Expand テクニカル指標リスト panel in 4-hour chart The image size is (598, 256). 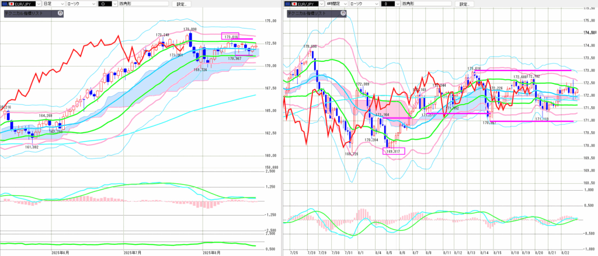click(343, 13)
